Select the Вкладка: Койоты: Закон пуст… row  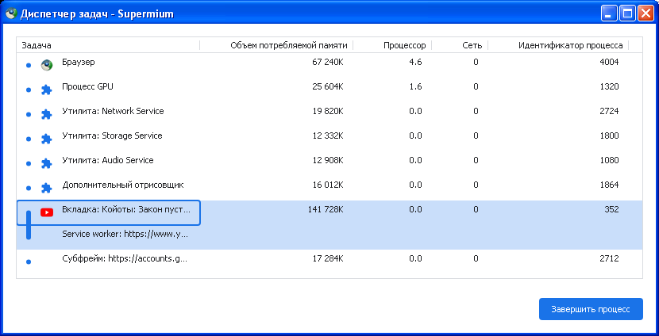point(329,212)
